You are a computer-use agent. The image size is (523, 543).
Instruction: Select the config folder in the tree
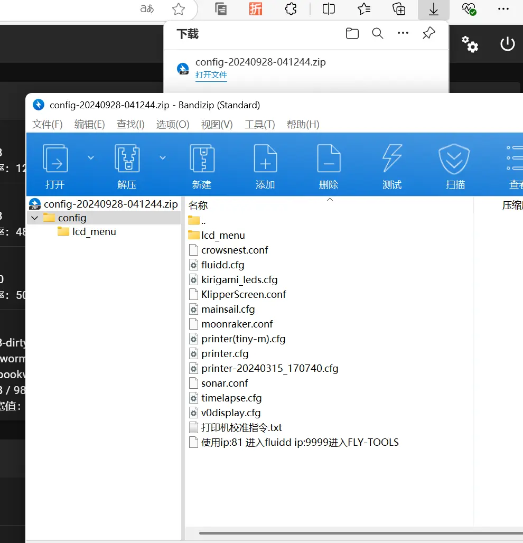104,218
